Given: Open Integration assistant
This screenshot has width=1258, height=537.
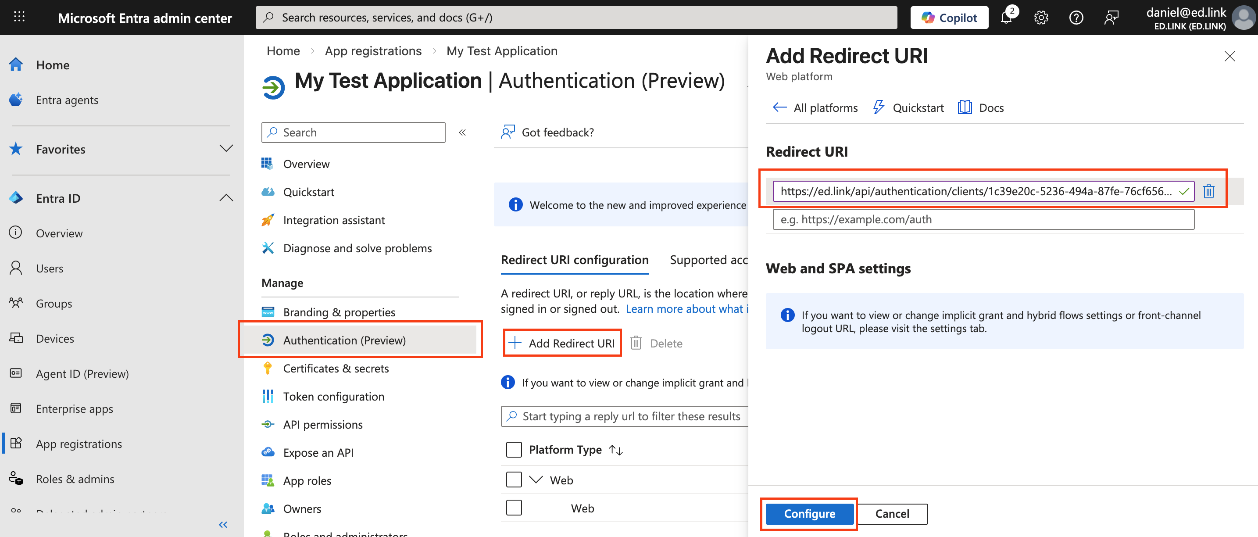Looking at the screenshot, I should click(x=333, y=220).
